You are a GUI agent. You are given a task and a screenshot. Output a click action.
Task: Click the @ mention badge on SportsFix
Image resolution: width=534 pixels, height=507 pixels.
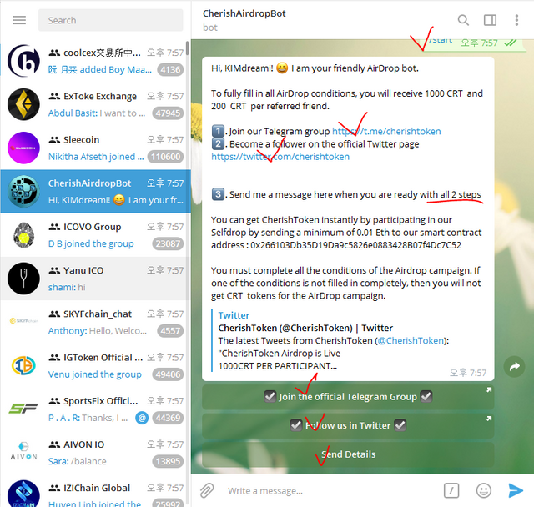(x=142, y=418)
